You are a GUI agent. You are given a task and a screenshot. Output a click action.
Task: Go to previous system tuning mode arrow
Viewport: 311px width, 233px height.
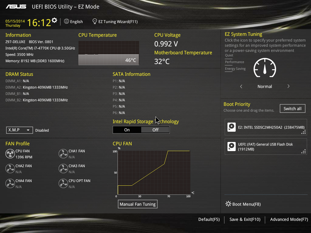pos(241,86)
